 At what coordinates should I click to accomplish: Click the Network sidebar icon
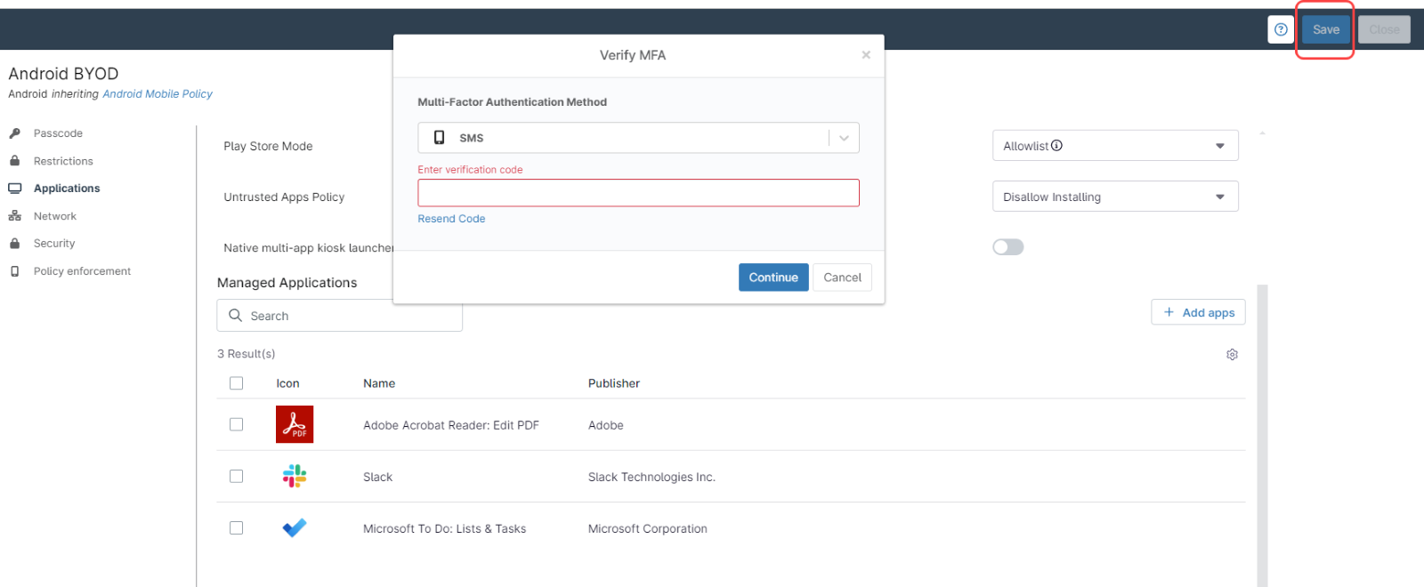click(x=14, y=216)
